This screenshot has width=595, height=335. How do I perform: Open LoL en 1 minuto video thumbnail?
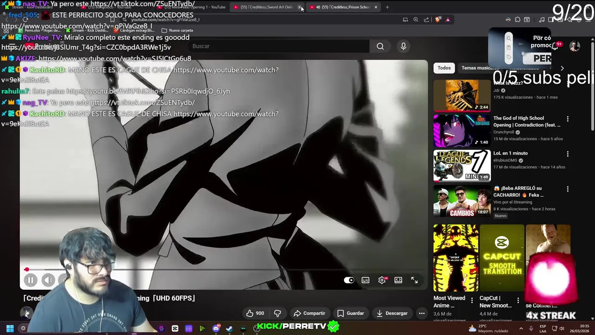462,166
